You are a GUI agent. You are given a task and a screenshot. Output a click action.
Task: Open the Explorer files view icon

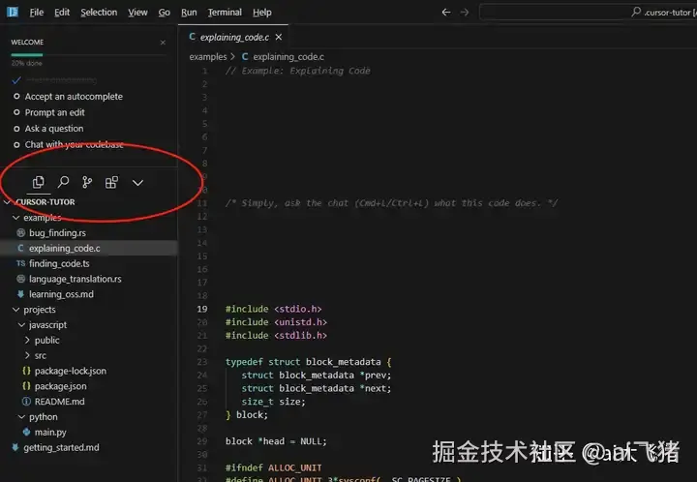click(38, 182)
